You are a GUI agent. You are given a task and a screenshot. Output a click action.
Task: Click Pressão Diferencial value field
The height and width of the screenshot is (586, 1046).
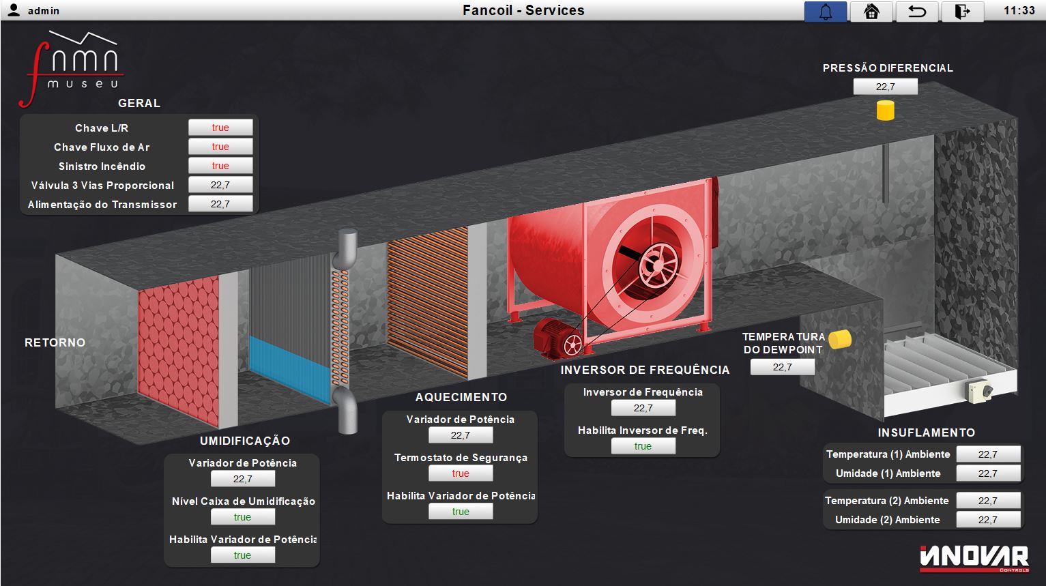click(886, 87)
